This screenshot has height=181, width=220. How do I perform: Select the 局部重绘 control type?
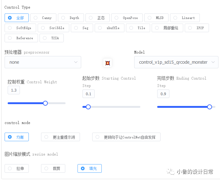pos(167,28)
